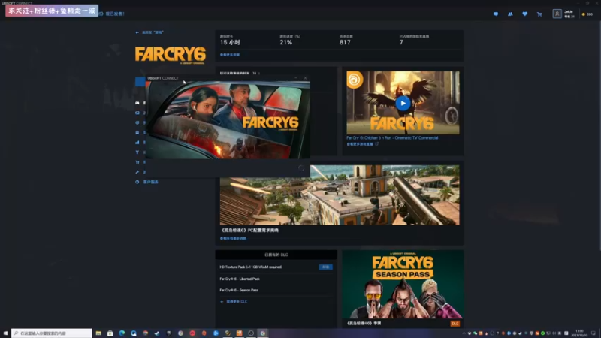
Task: Select the 'HD Texture Pack' DLC row
Action: [x=276, y=267]
